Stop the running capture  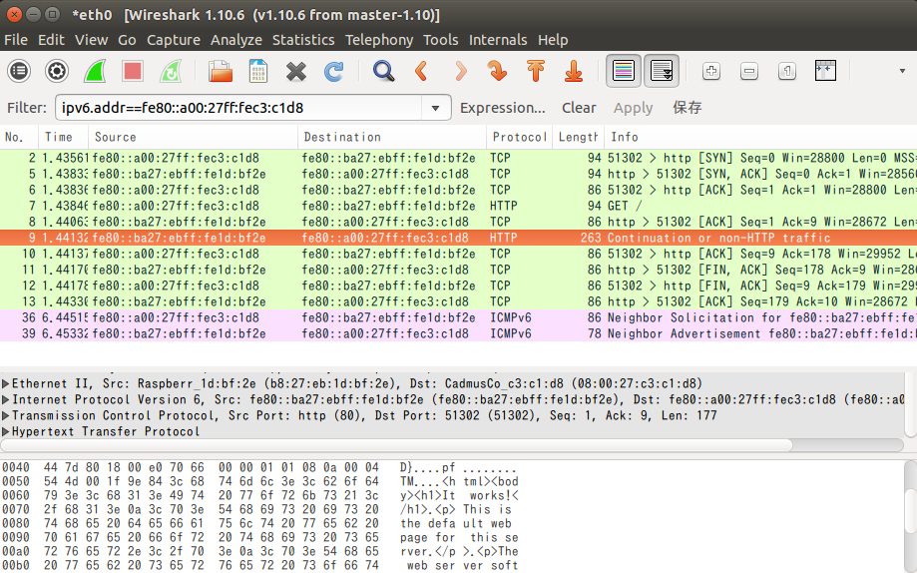(133, 71)
